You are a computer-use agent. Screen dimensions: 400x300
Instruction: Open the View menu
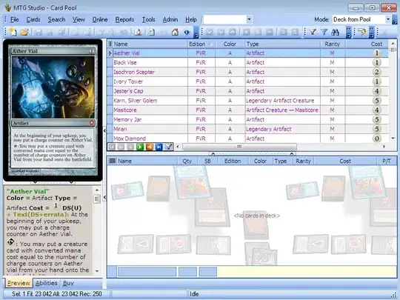pyautogui.click(x=79, y=19)
